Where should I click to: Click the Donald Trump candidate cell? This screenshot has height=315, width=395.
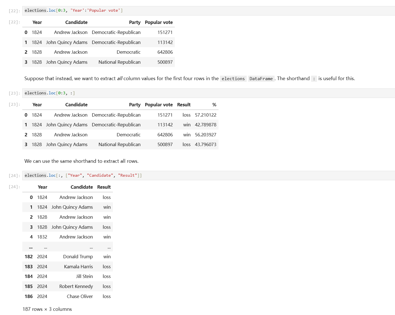pos(78,257)
